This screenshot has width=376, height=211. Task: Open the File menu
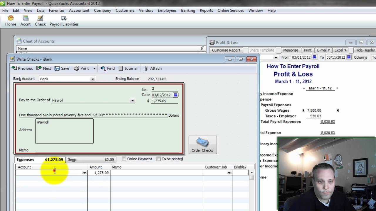[5, 10]
